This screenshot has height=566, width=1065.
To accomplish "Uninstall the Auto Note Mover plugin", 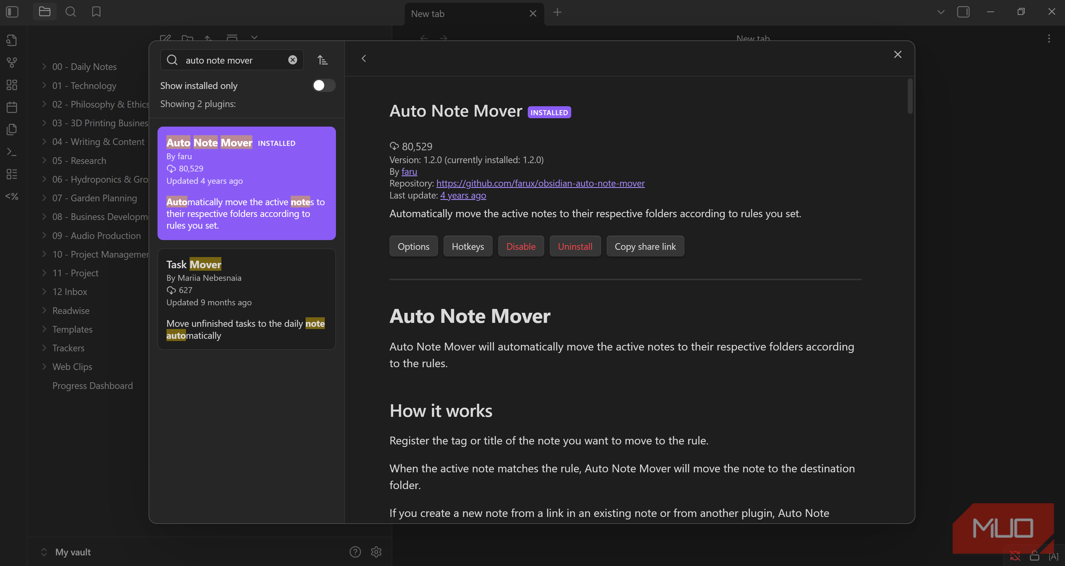I will tap(575, 246).
